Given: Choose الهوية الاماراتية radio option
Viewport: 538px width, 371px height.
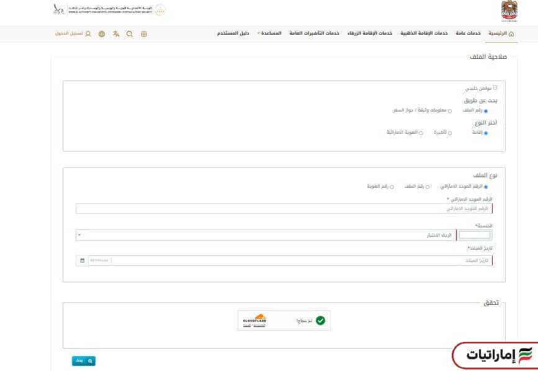Looking at the screenshot, I should 421,133.
